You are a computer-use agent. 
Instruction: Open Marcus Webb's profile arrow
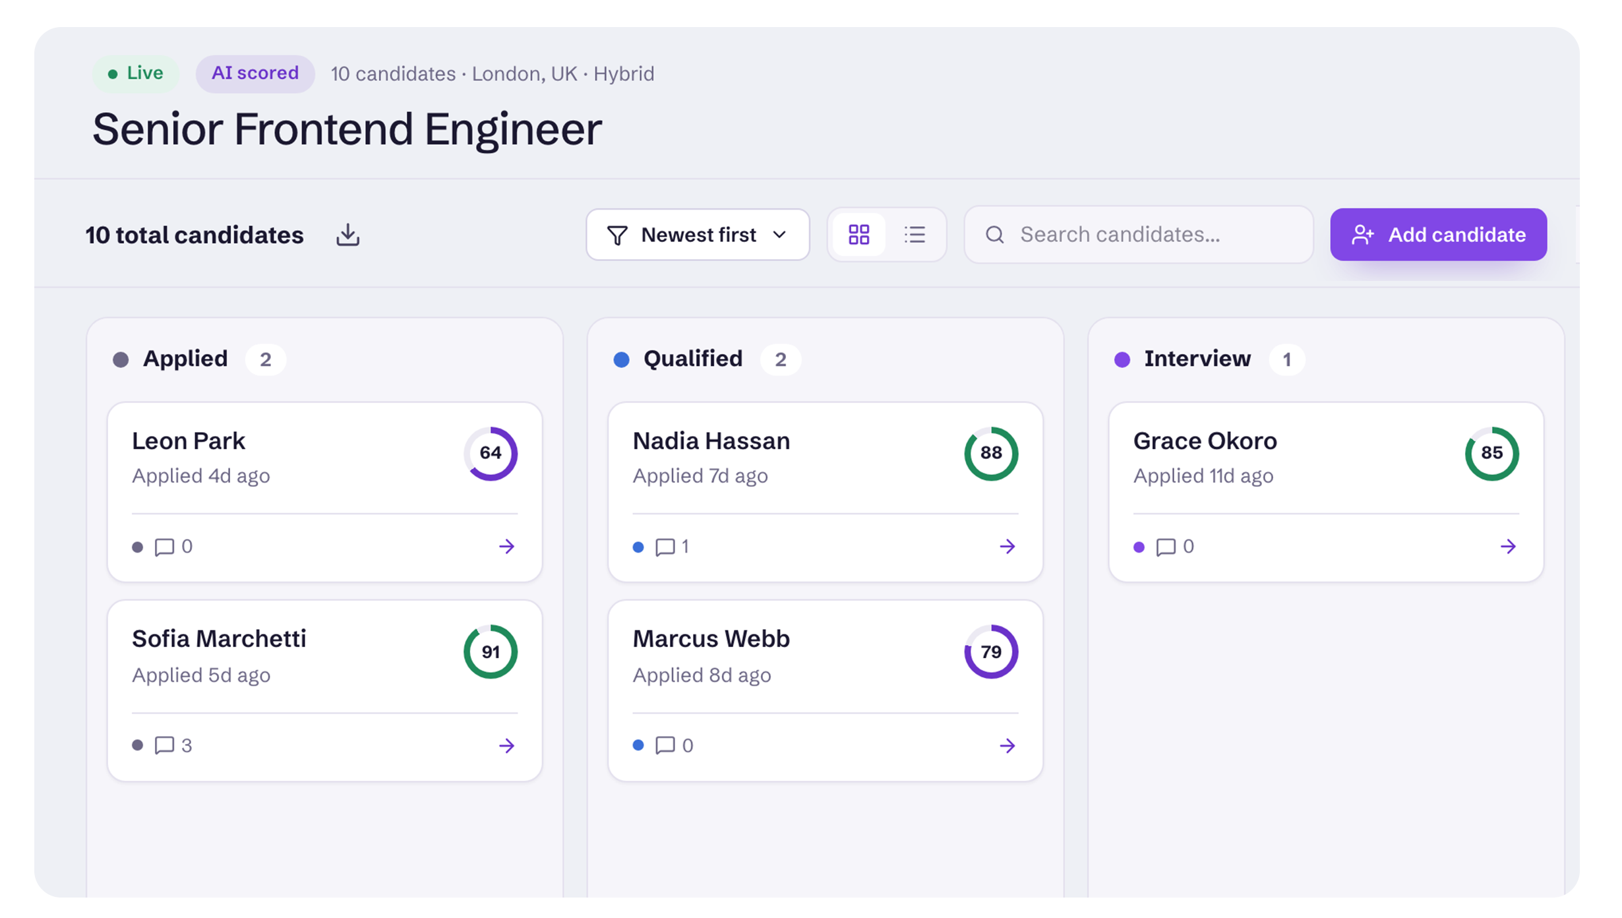coord(1007,745)
